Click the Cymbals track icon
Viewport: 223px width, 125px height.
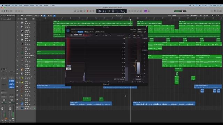point(22,69)
